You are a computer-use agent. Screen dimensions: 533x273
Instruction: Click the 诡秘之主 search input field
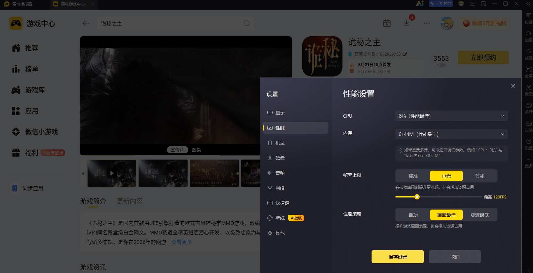pos(175,24)
